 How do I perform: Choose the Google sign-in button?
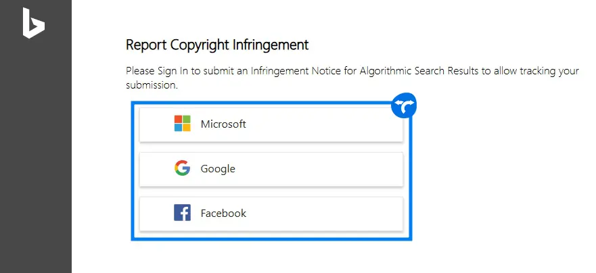point(271,169)
